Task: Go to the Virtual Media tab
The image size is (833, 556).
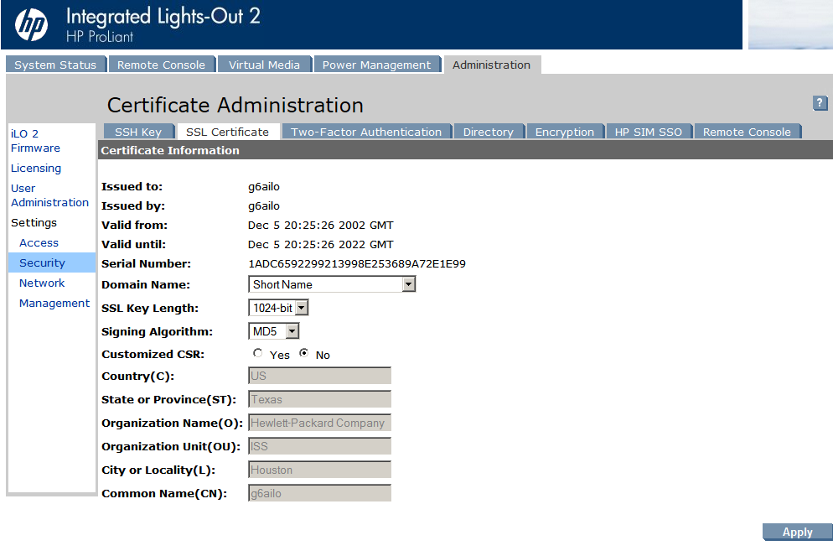Action: [x=265, y=65]
